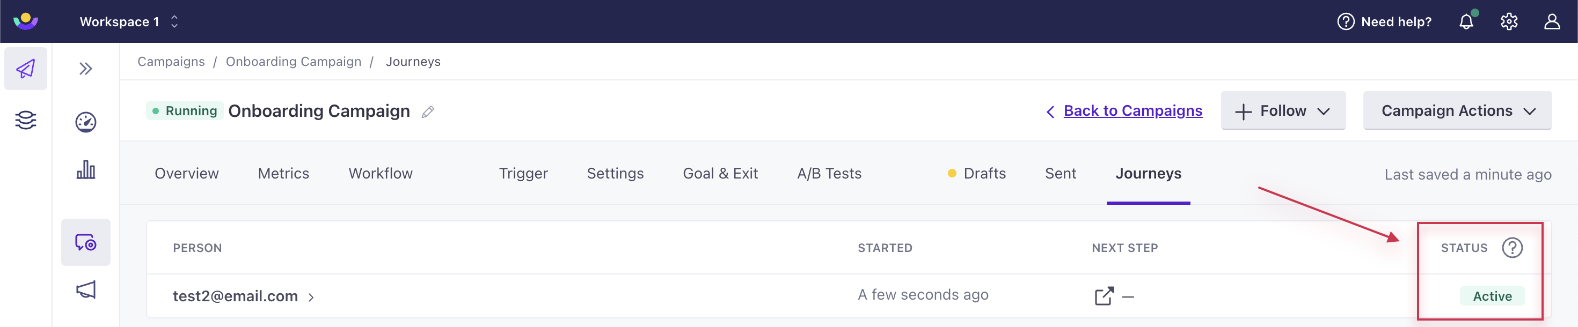Expand the Campaign Actions menu

coord(1457,111)
